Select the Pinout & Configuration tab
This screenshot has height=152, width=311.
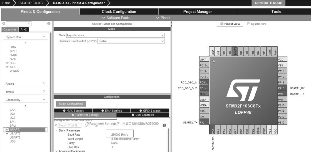point(40,12)
